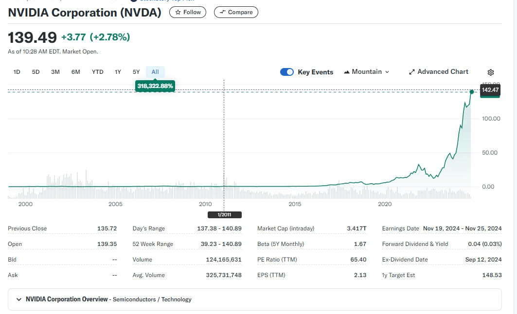Open chart settings gear icon
Viewport: 517px width, 314px height.
tap(490, 72)
